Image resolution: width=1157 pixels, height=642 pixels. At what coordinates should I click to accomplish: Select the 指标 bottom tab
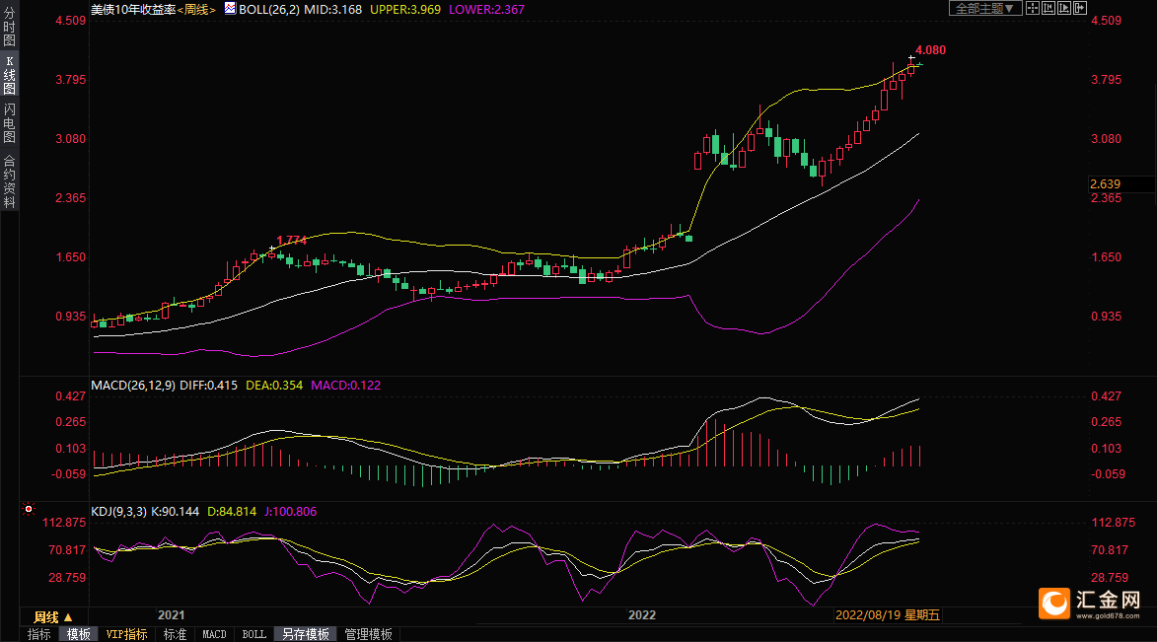point(39,634)
